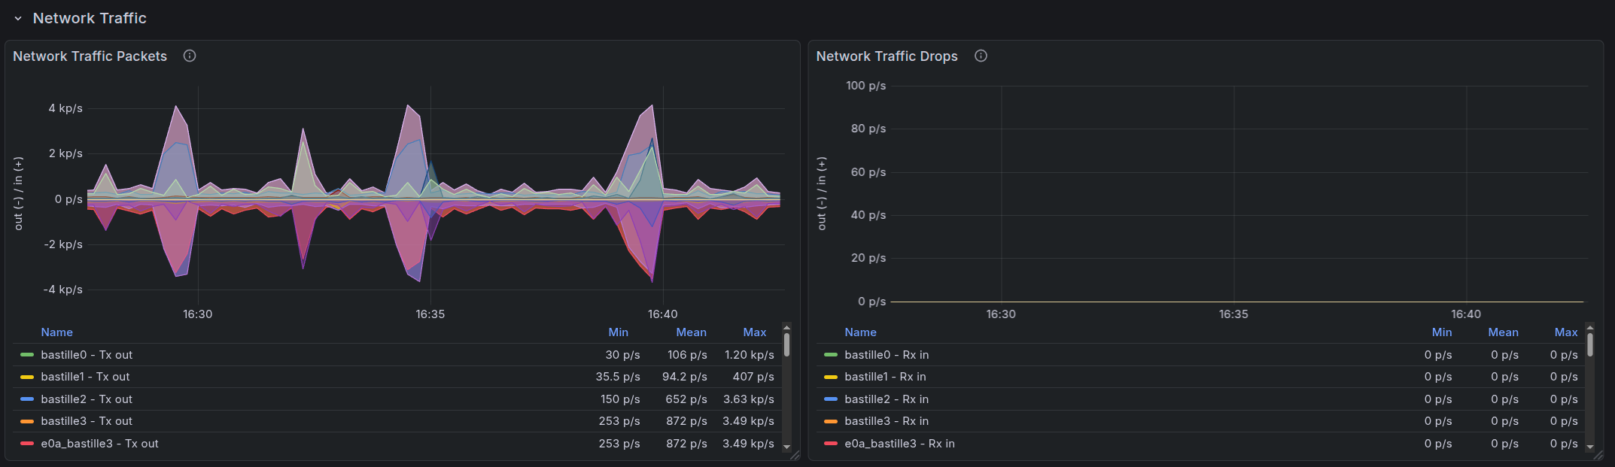
Task: Click Drops legend scrollbar up arrow
Action: tap(1590, 327)
